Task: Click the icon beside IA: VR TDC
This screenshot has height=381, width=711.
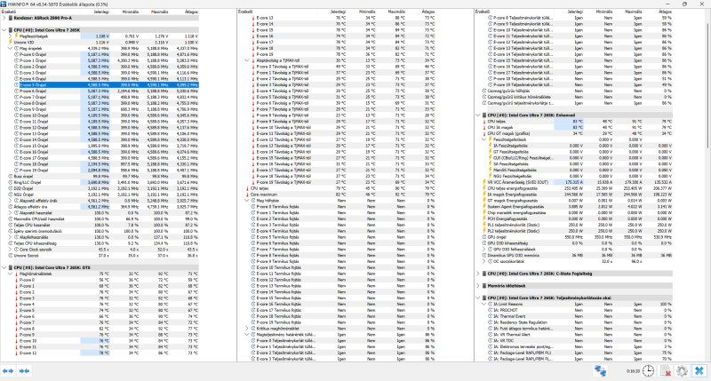Action: point(491,341)
